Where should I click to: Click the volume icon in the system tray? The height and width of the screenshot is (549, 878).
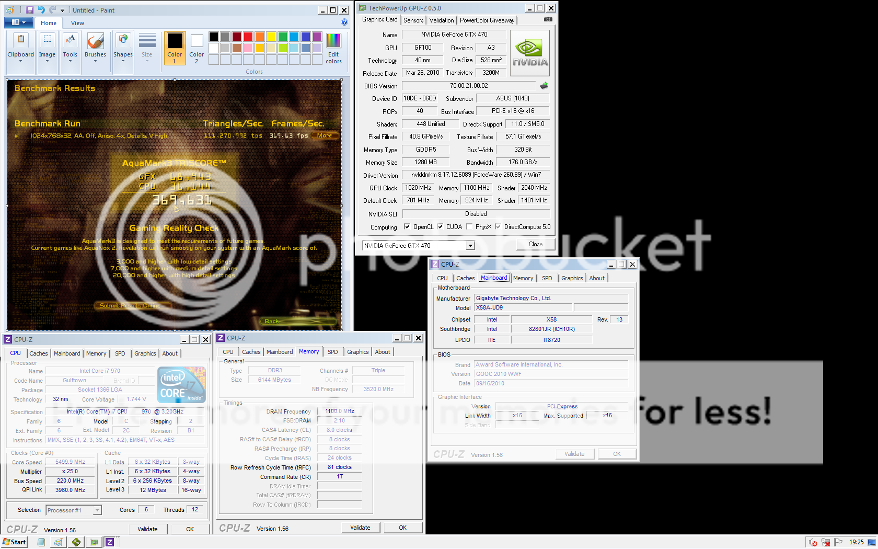813,542
